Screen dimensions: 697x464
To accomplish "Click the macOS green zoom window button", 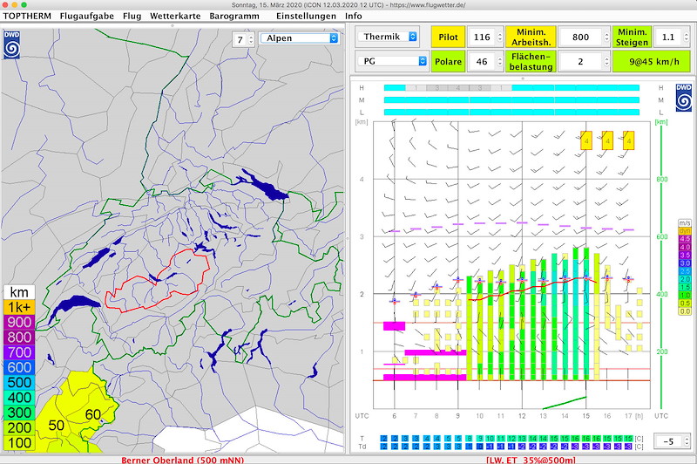I will coord(24,5).
